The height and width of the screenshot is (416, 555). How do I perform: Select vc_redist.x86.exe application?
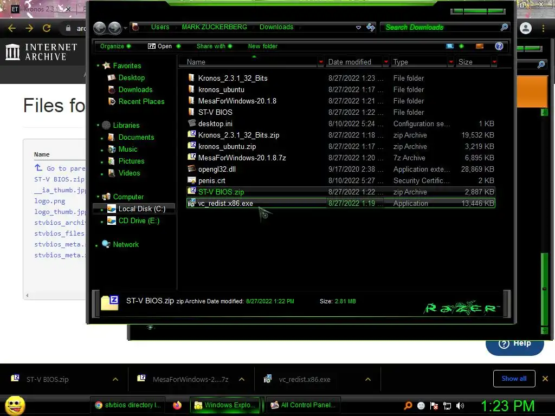(340, 204)
